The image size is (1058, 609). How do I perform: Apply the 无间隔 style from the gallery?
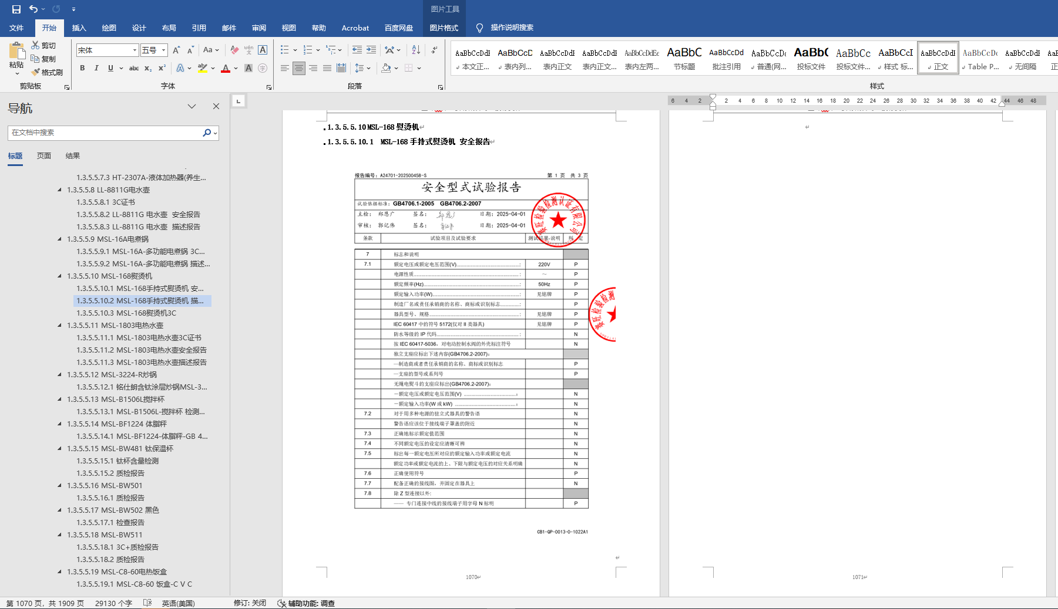click(x=1023, y=58)
